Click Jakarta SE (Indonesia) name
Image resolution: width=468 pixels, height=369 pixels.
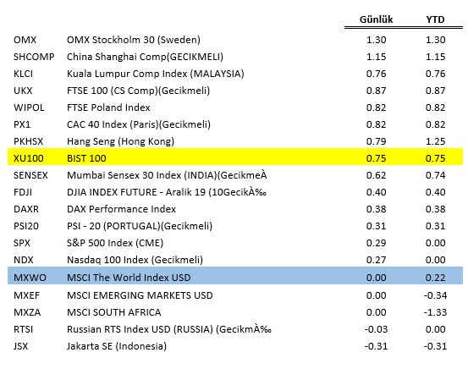click(117, 346)
